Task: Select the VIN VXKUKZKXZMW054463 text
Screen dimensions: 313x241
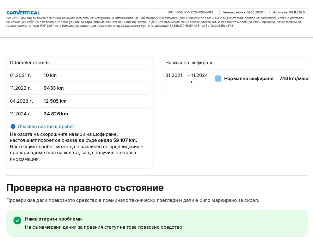Action: pyautogui.click(x=190, y=12)
